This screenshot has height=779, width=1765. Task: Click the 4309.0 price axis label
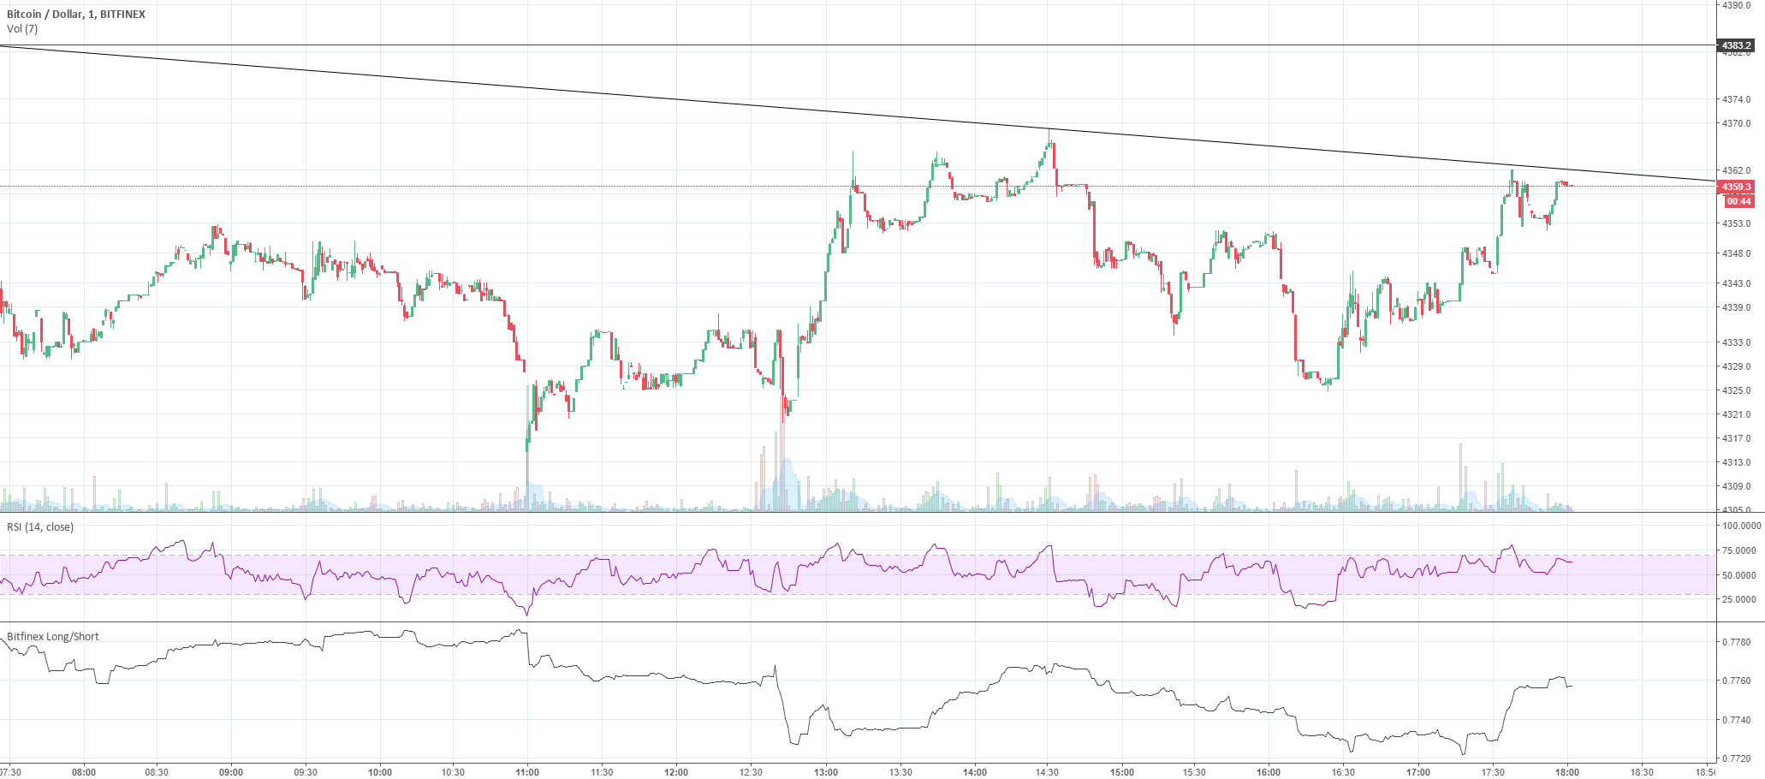pos(1737,486)
